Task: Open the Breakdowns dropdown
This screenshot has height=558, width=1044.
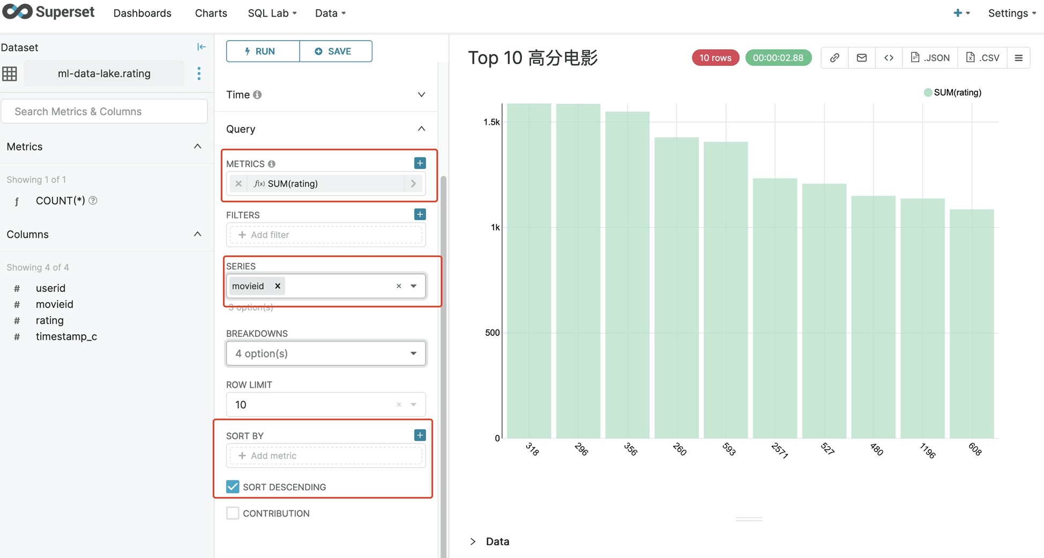Action: [x=326, y=353]
